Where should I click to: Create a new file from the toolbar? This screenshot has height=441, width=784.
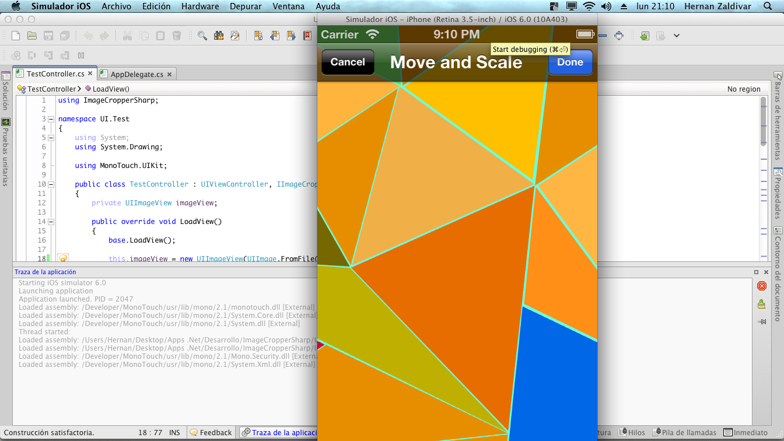tap(16, 36)
